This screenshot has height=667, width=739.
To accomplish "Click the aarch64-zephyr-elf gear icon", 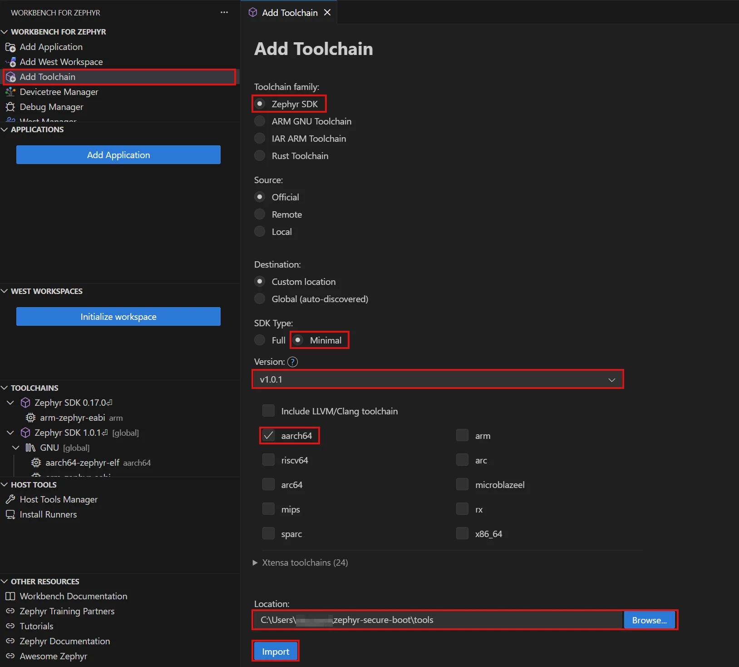I will 36,463.
